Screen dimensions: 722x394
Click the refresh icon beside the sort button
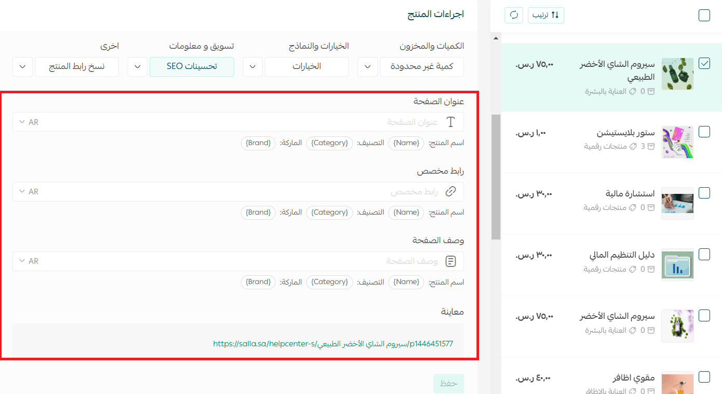click(514, 15)
